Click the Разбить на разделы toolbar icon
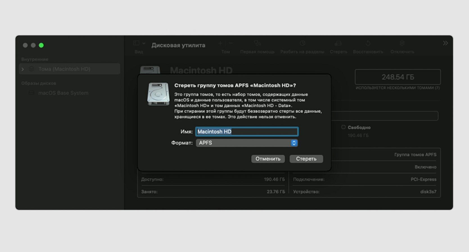The height and width of the screenshot is (252, 469). tap(303, 43)
